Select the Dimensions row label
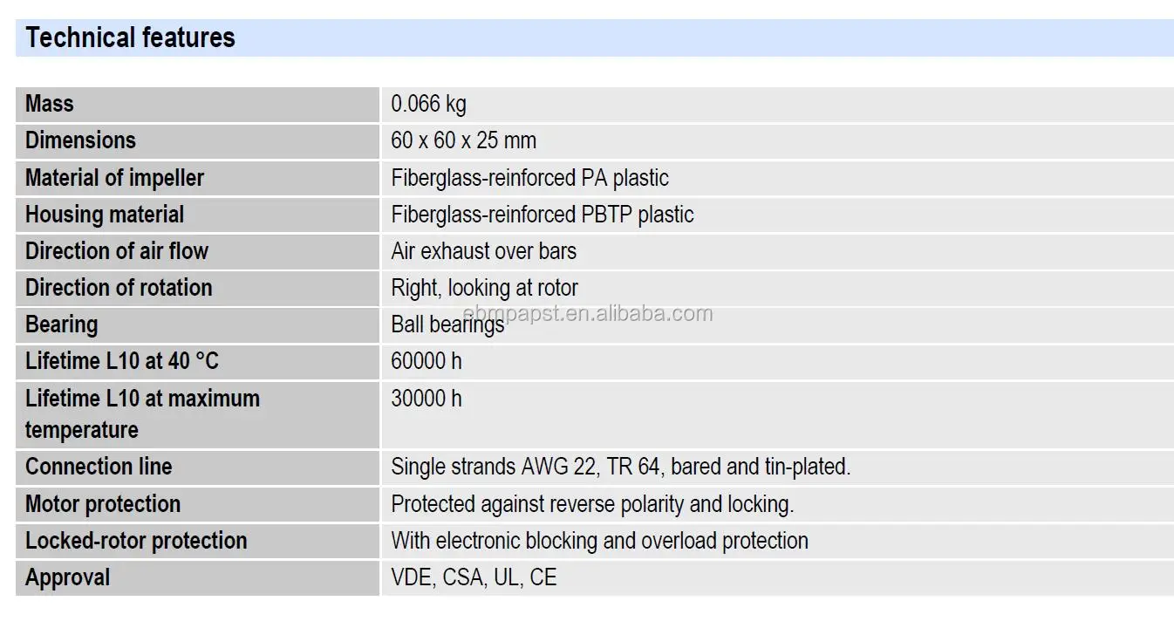1174x628 pixels. click(x=80, y=140)
